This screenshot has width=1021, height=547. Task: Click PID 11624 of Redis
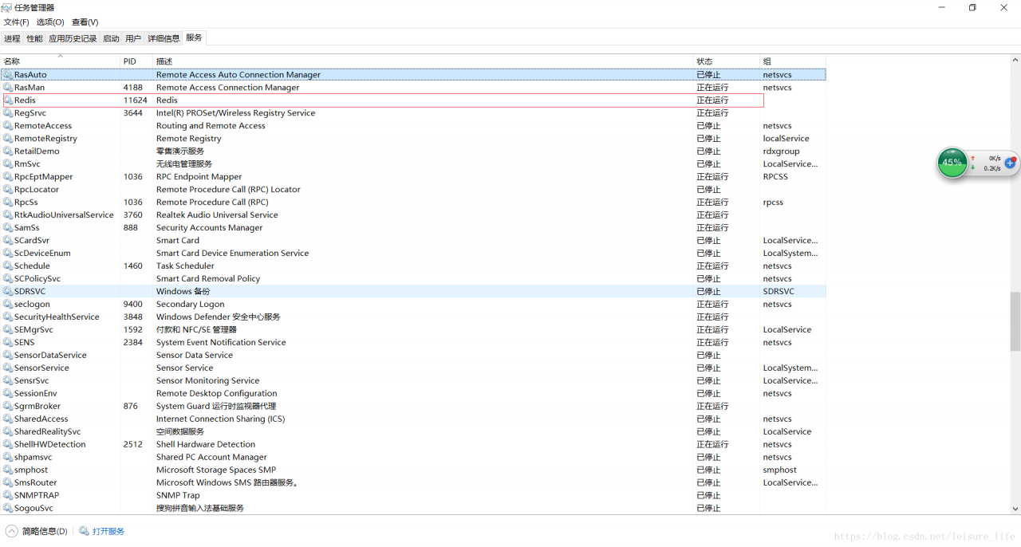coord(135,100)
